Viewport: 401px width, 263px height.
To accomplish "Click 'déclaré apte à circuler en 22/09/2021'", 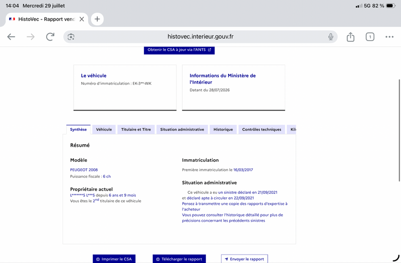I will [220, 198].
